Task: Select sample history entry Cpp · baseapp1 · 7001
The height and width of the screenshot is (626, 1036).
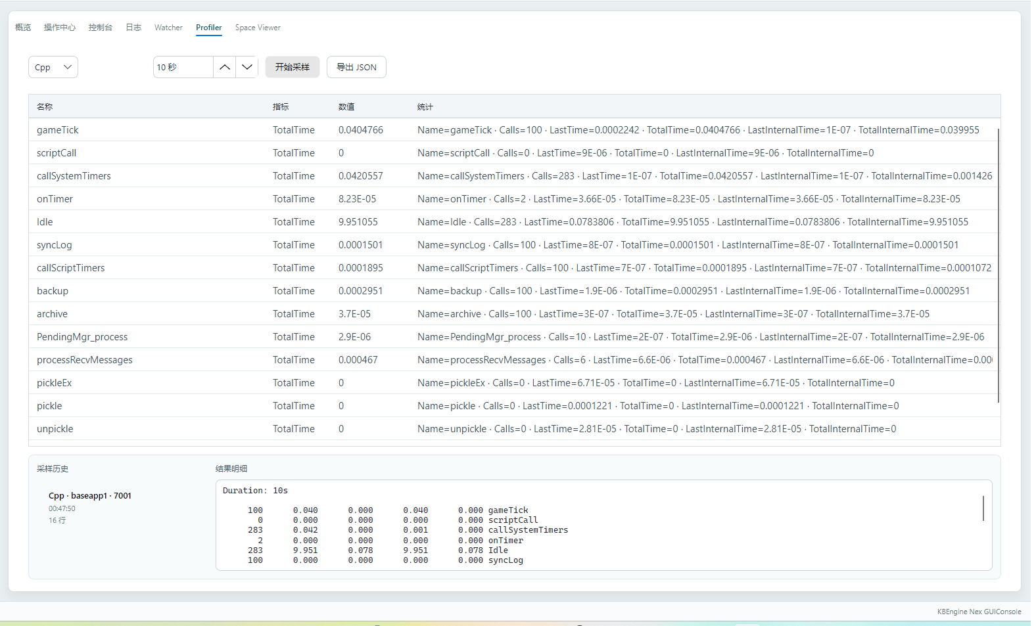Action: pyautogui.click(x=90, y=496)
